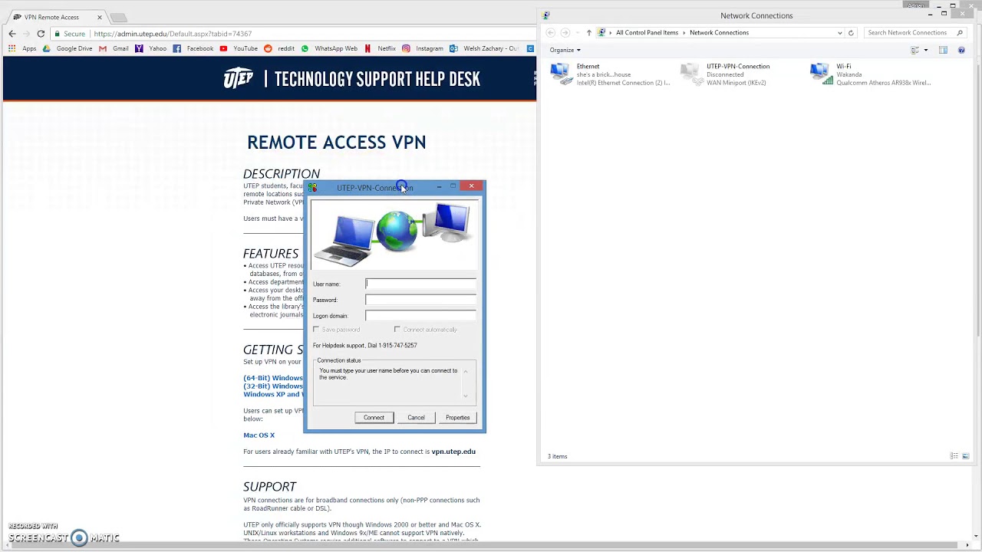The image size is (982, 552).
Task: Open the vpn.utep.edu link
Action: 453,452
